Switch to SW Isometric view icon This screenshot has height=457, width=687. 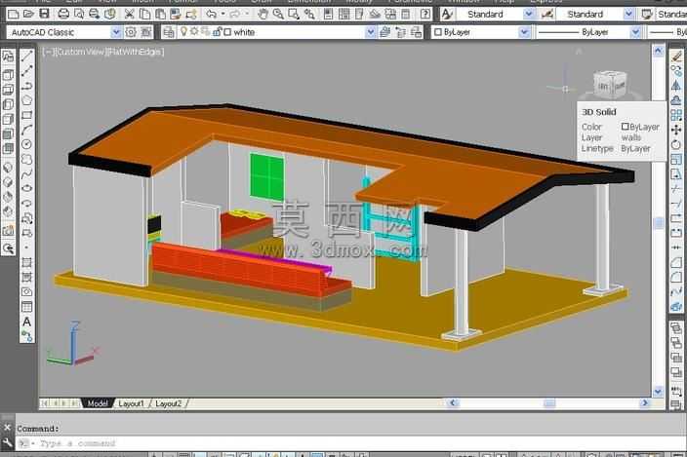[x=8, y=168]
